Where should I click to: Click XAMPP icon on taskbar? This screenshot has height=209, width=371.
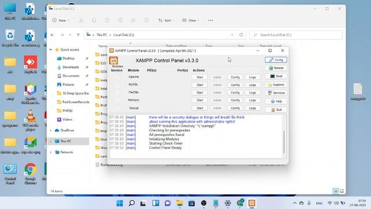pos(252,203)
